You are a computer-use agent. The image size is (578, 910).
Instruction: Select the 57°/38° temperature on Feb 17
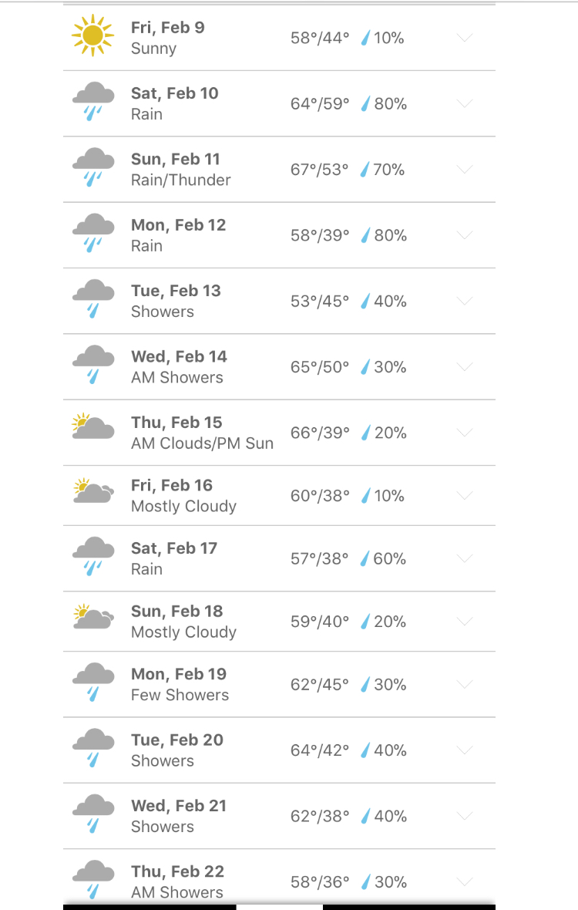[x=319, y=558]
